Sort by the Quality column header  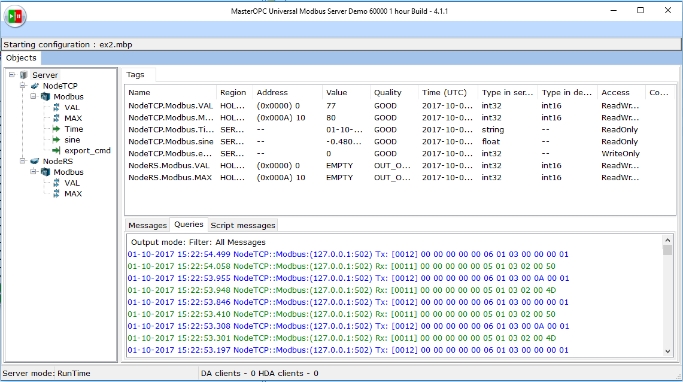tap(394, 92)
